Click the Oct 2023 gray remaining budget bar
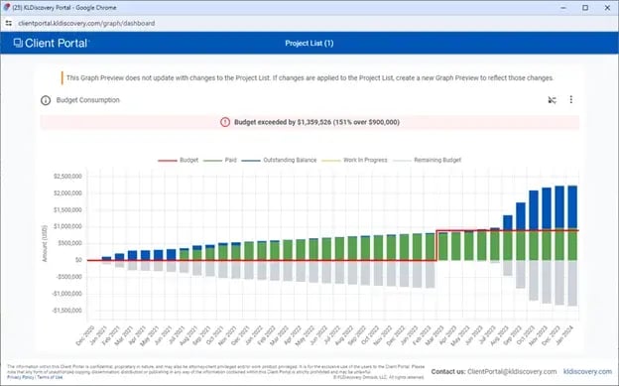The height and width of the screenshot is (386, 619). pyautogui.click(x=534, y=280)
